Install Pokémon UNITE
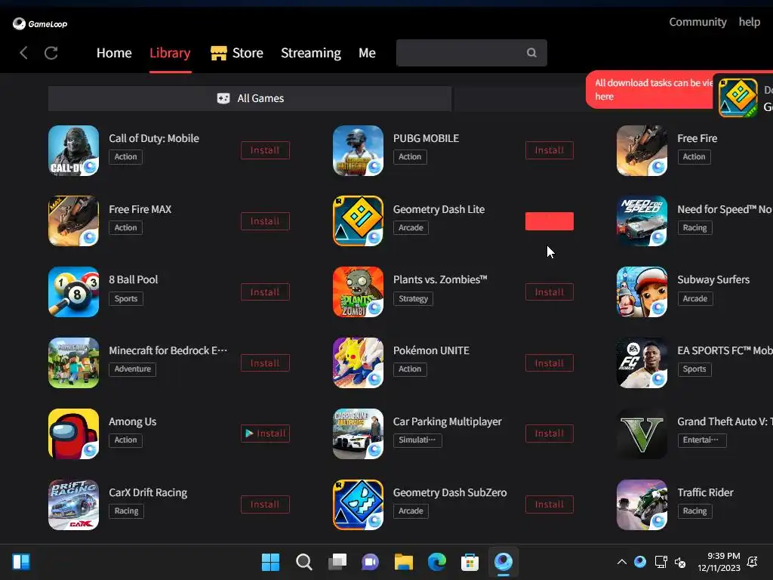Image resolution: width=773 pixels, height=580 pixels. pyautogui.click(x=550, y=363)
